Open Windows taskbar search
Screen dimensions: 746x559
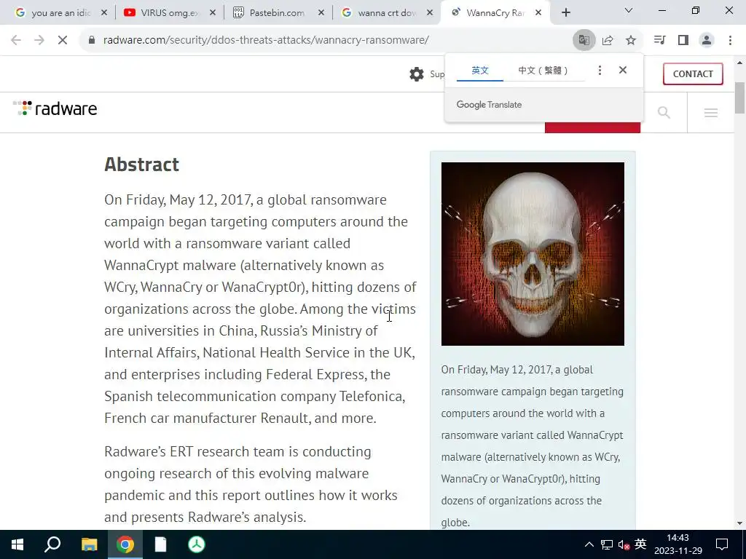[52, 544]
